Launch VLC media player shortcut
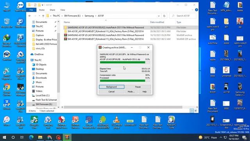This screenshot has width=250, height=141. pyautogui.click(x=116, y=123)
